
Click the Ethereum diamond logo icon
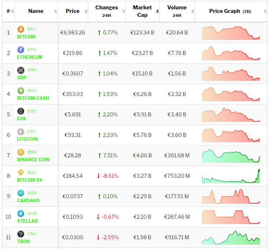pos(20,50)
